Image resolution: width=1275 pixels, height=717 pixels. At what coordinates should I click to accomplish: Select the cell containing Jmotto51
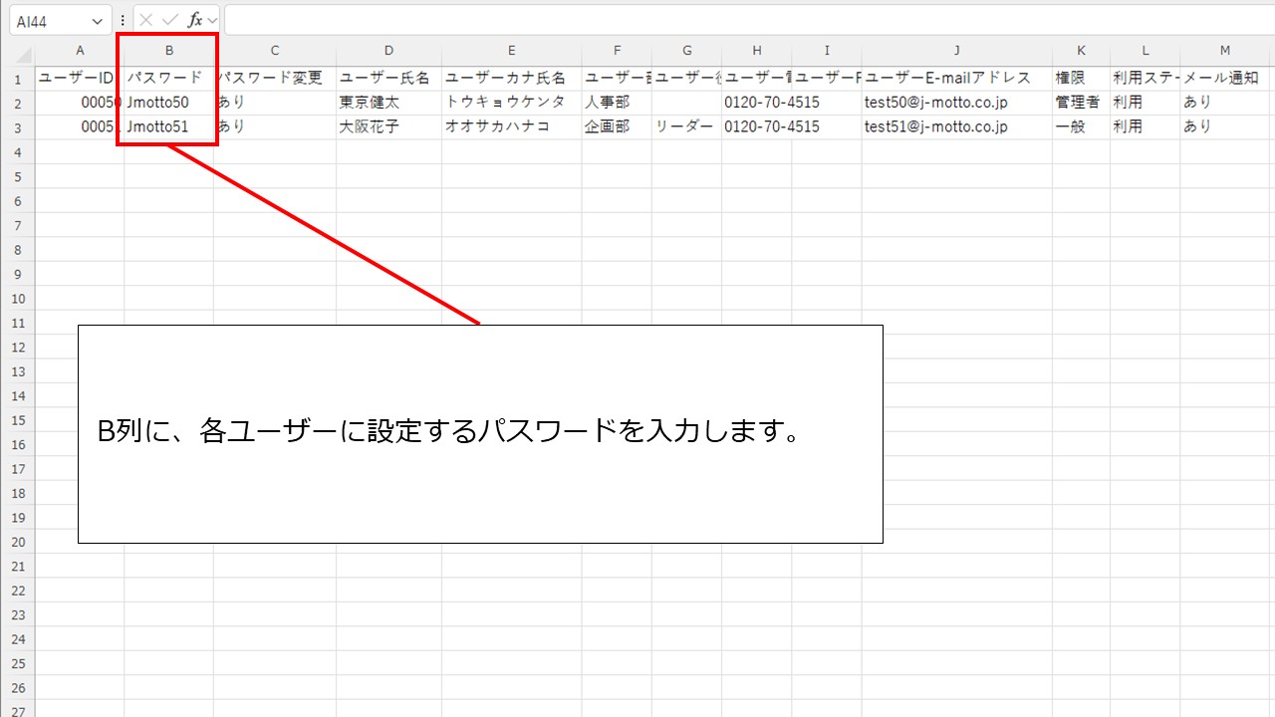(x=169, y=127)
